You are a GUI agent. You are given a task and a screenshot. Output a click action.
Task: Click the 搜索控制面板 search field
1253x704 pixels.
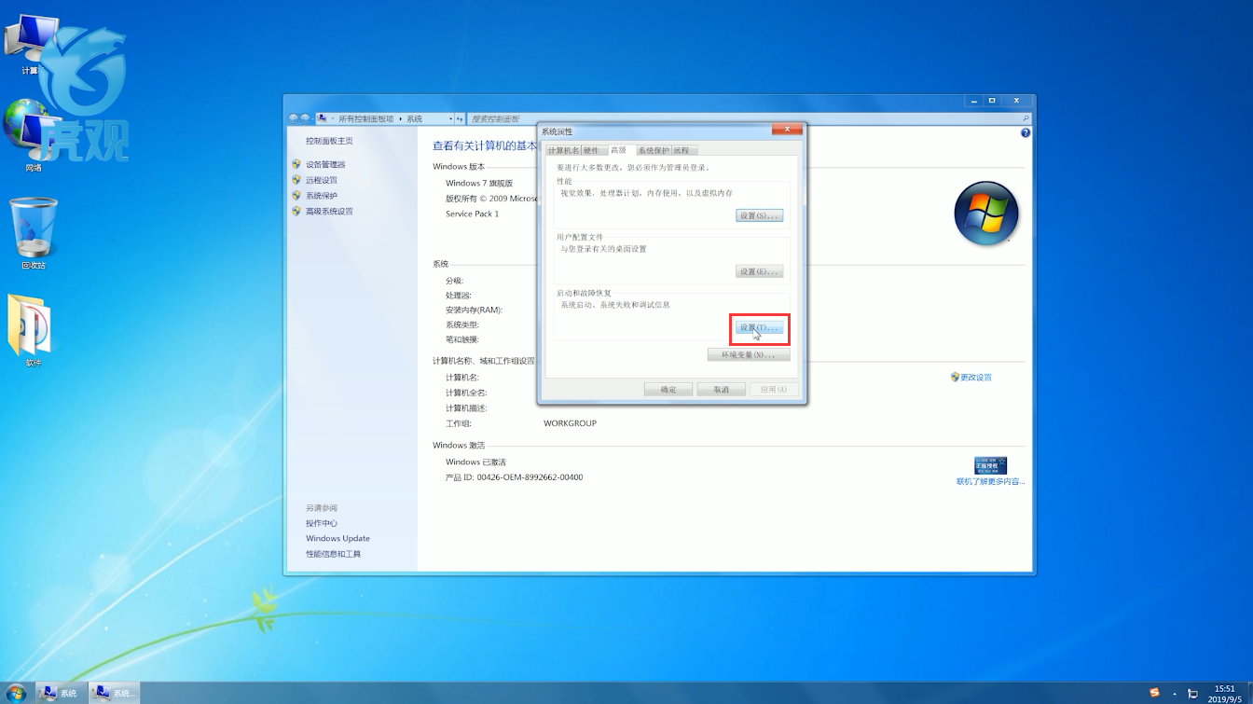(749, 119)
